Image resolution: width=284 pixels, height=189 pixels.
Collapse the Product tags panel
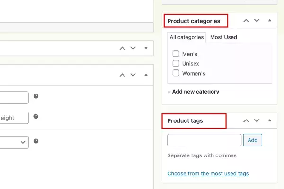click(269, 121)
